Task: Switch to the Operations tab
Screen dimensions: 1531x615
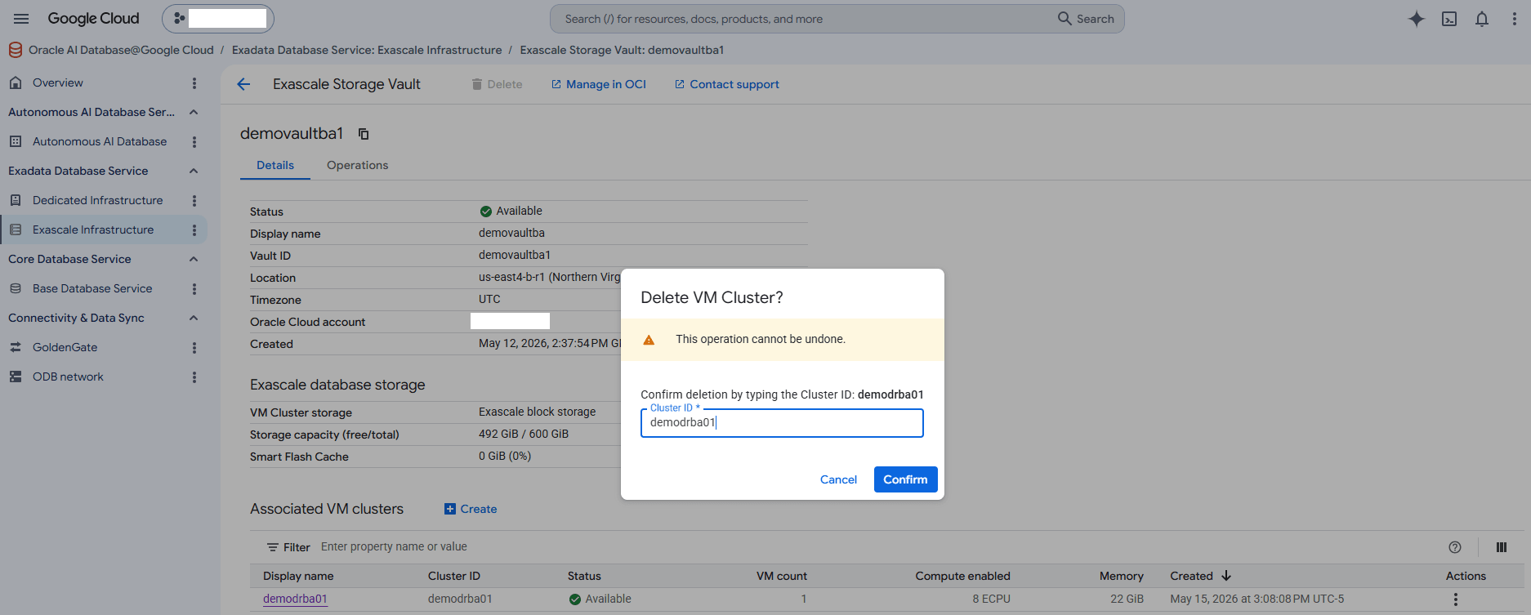Action: pyautogui.click(x=358, y=165)
